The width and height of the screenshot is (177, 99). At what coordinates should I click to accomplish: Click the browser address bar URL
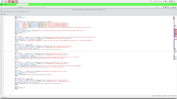click(31, 7)
